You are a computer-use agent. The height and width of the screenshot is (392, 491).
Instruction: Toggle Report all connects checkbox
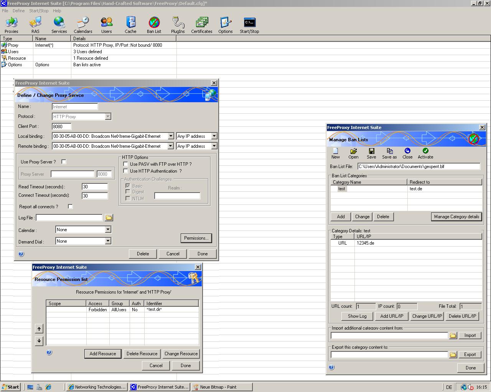coord(70,207)
